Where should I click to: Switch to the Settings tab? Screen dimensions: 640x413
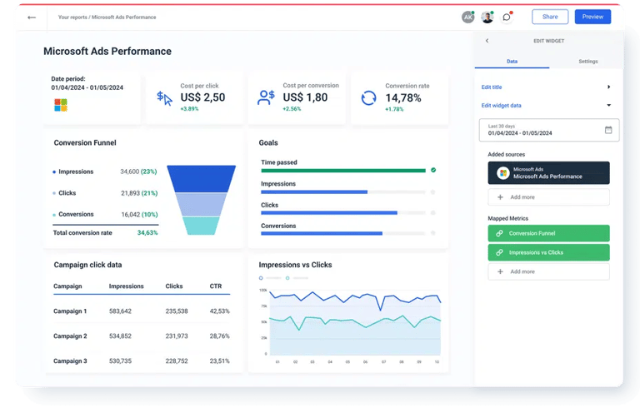[x=587, y=61]
